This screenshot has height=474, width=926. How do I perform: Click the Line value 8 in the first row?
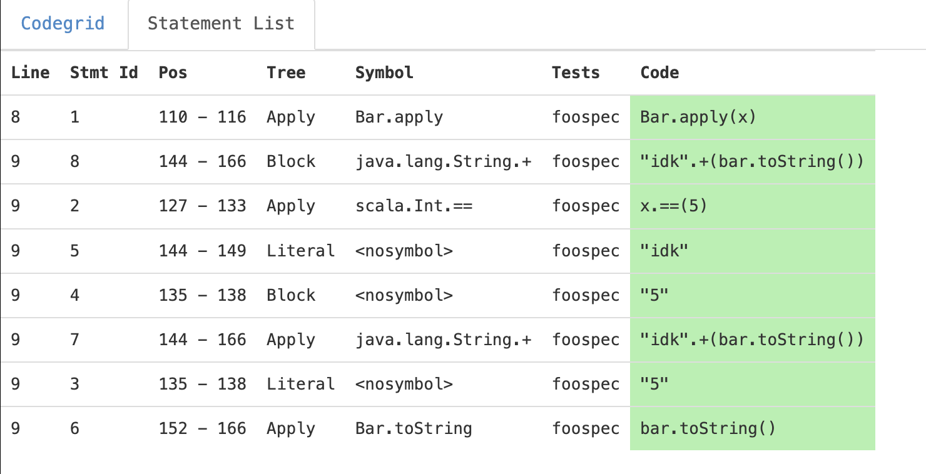16,117
